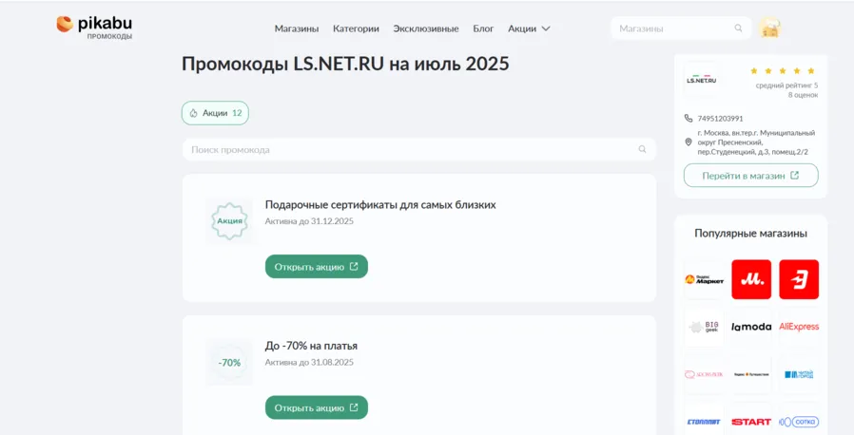The width and height of the screenshot is (854, 435).
Task: Open акцию for Подарочные сертификаты offer
Action: [x=316, y=267]
